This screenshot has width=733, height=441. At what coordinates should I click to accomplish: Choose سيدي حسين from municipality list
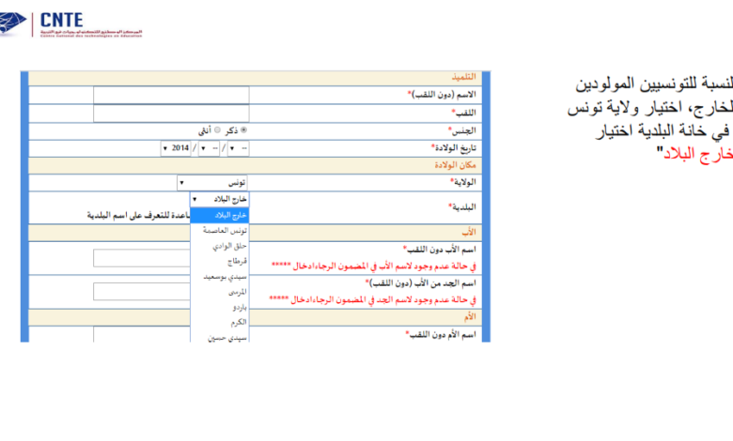(220, 337)
